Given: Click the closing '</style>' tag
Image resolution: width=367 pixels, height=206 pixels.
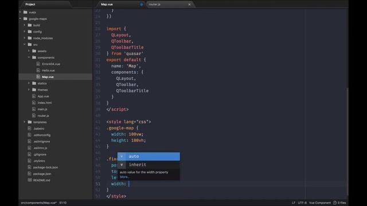Looking at the screenshot, I should click(116, 196).
